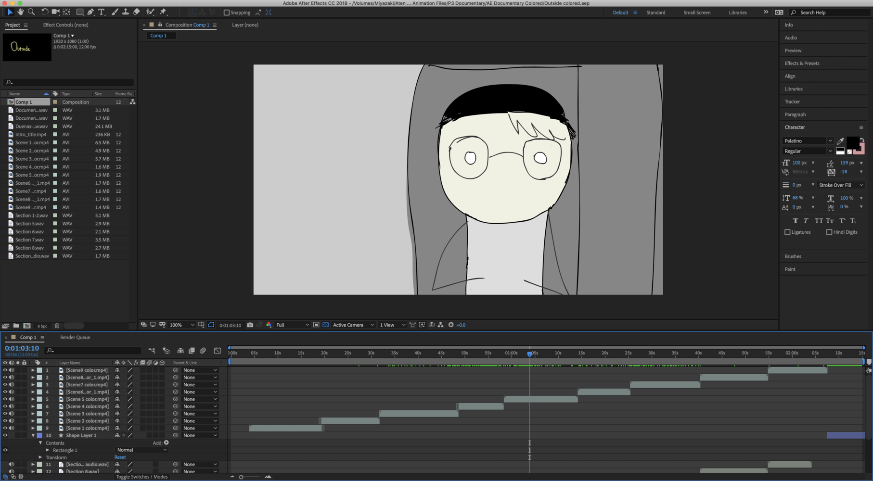Viewport: 873px width, 481px height.
Task: Select the Pen tool
Action: (90, 12)
